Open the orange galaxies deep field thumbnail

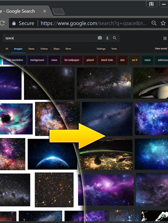54,190
